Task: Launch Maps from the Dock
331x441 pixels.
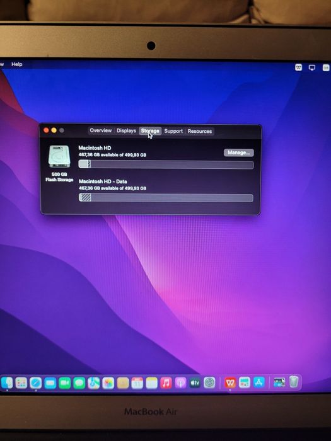Action: coord(93,383)
